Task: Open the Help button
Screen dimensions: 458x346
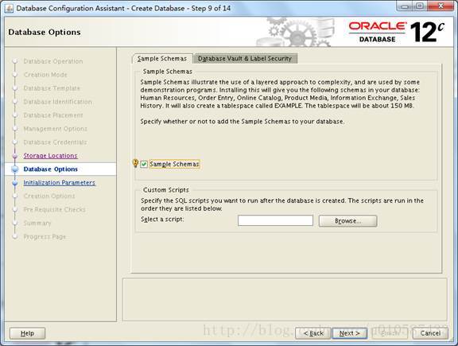Action: [x=28, y=333]
